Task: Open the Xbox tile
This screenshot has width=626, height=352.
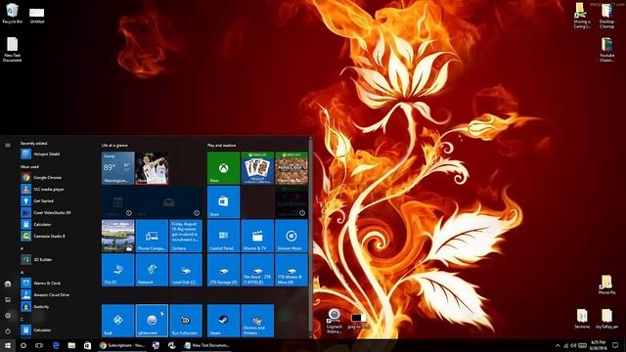Action: 224,168
